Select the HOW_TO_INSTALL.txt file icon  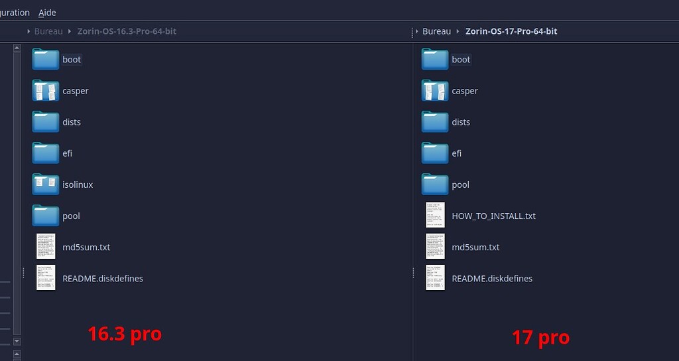435,215
